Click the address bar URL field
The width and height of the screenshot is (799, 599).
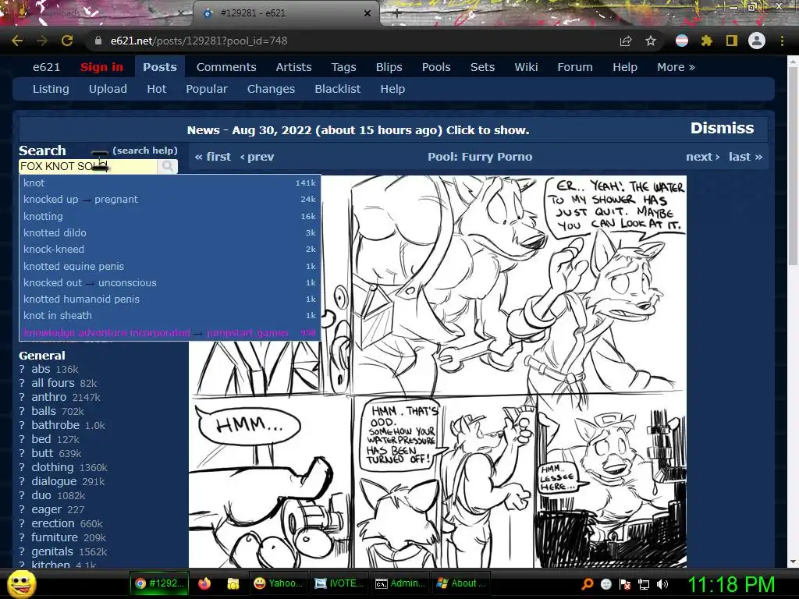352,41
